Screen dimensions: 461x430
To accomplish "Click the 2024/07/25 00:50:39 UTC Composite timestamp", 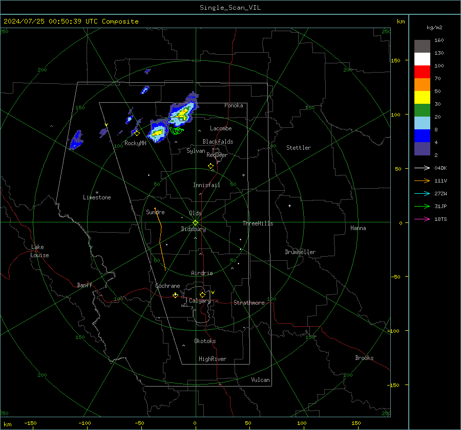I will [x=71, y=21].
